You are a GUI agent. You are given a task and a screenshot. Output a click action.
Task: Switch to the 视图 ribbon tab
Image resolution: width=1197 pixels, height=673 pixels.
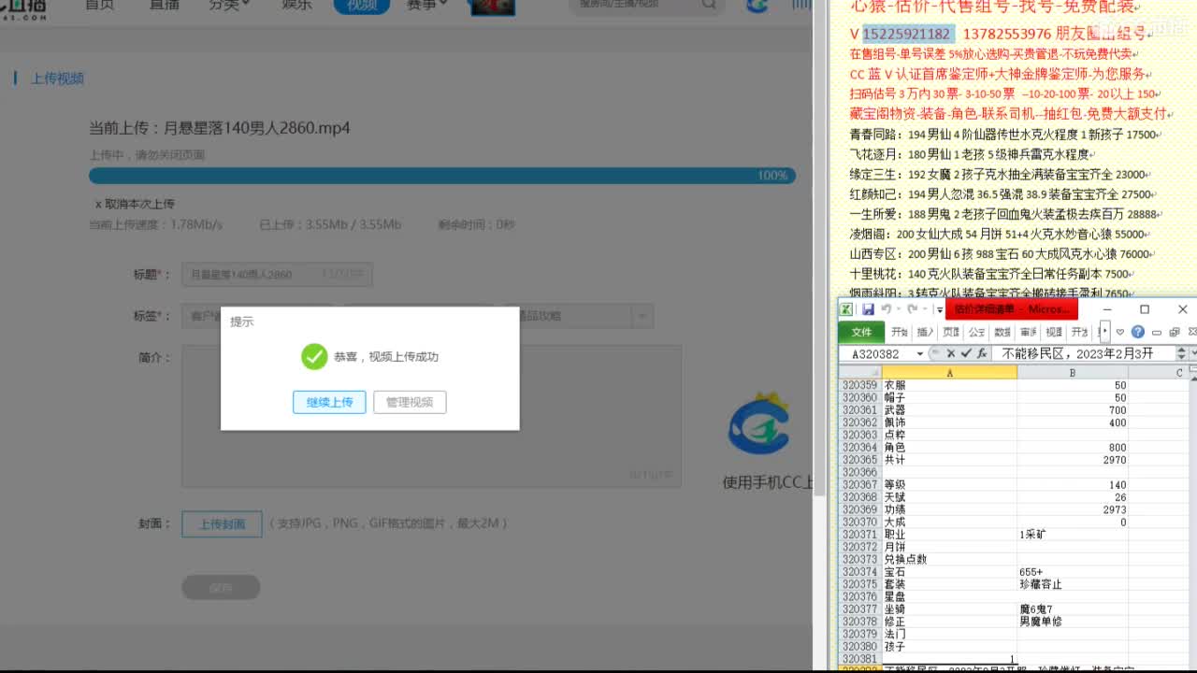point(1053,332)
